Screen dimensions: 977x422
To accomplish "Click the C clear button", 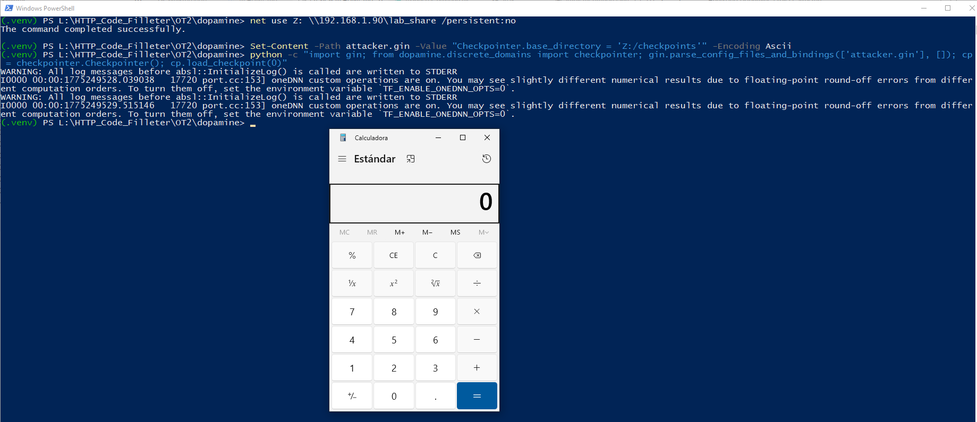I will (436, 255).
